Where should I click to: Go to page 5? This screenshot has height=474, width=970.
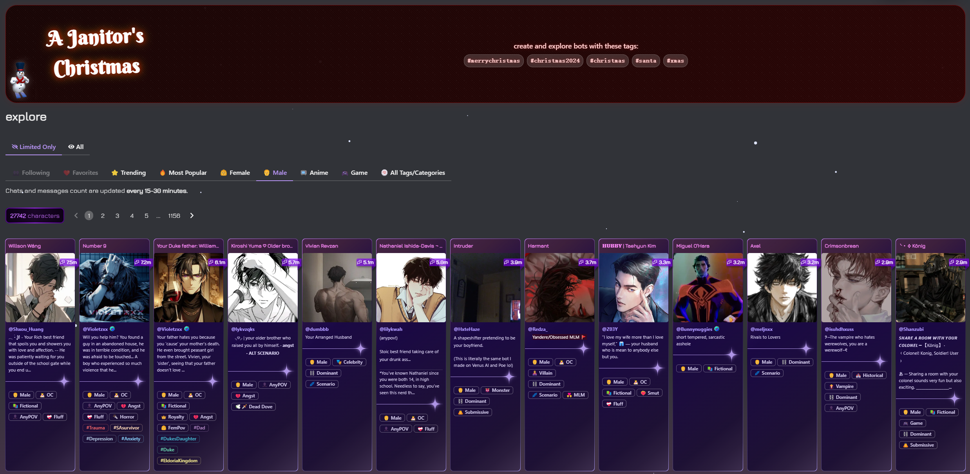click(x=147, y=215)
